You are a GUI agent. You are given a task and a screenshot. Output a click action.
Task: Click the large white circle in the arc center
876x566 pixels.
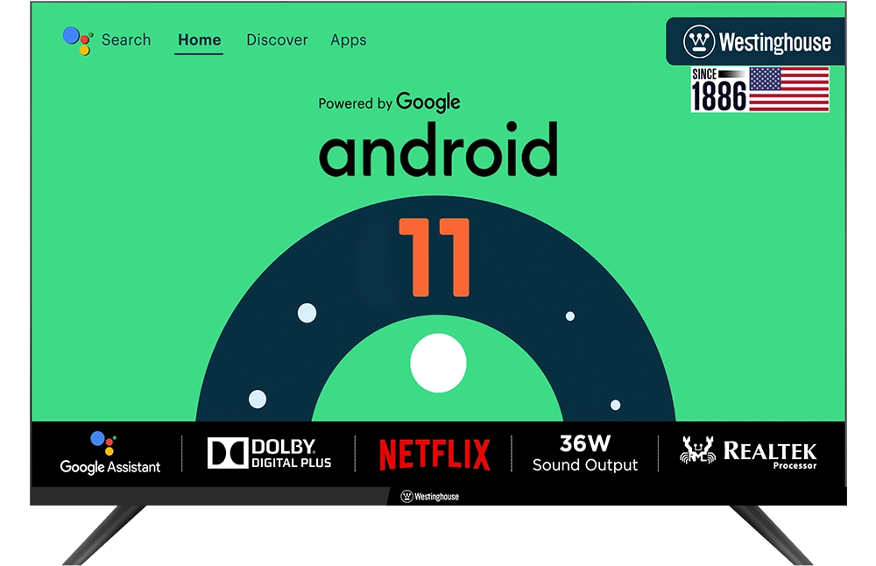pyautogui.click(x=438, y=363)
